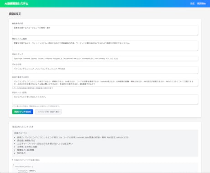Click the tech stack field starting with TypeScript

coord(105,58)
